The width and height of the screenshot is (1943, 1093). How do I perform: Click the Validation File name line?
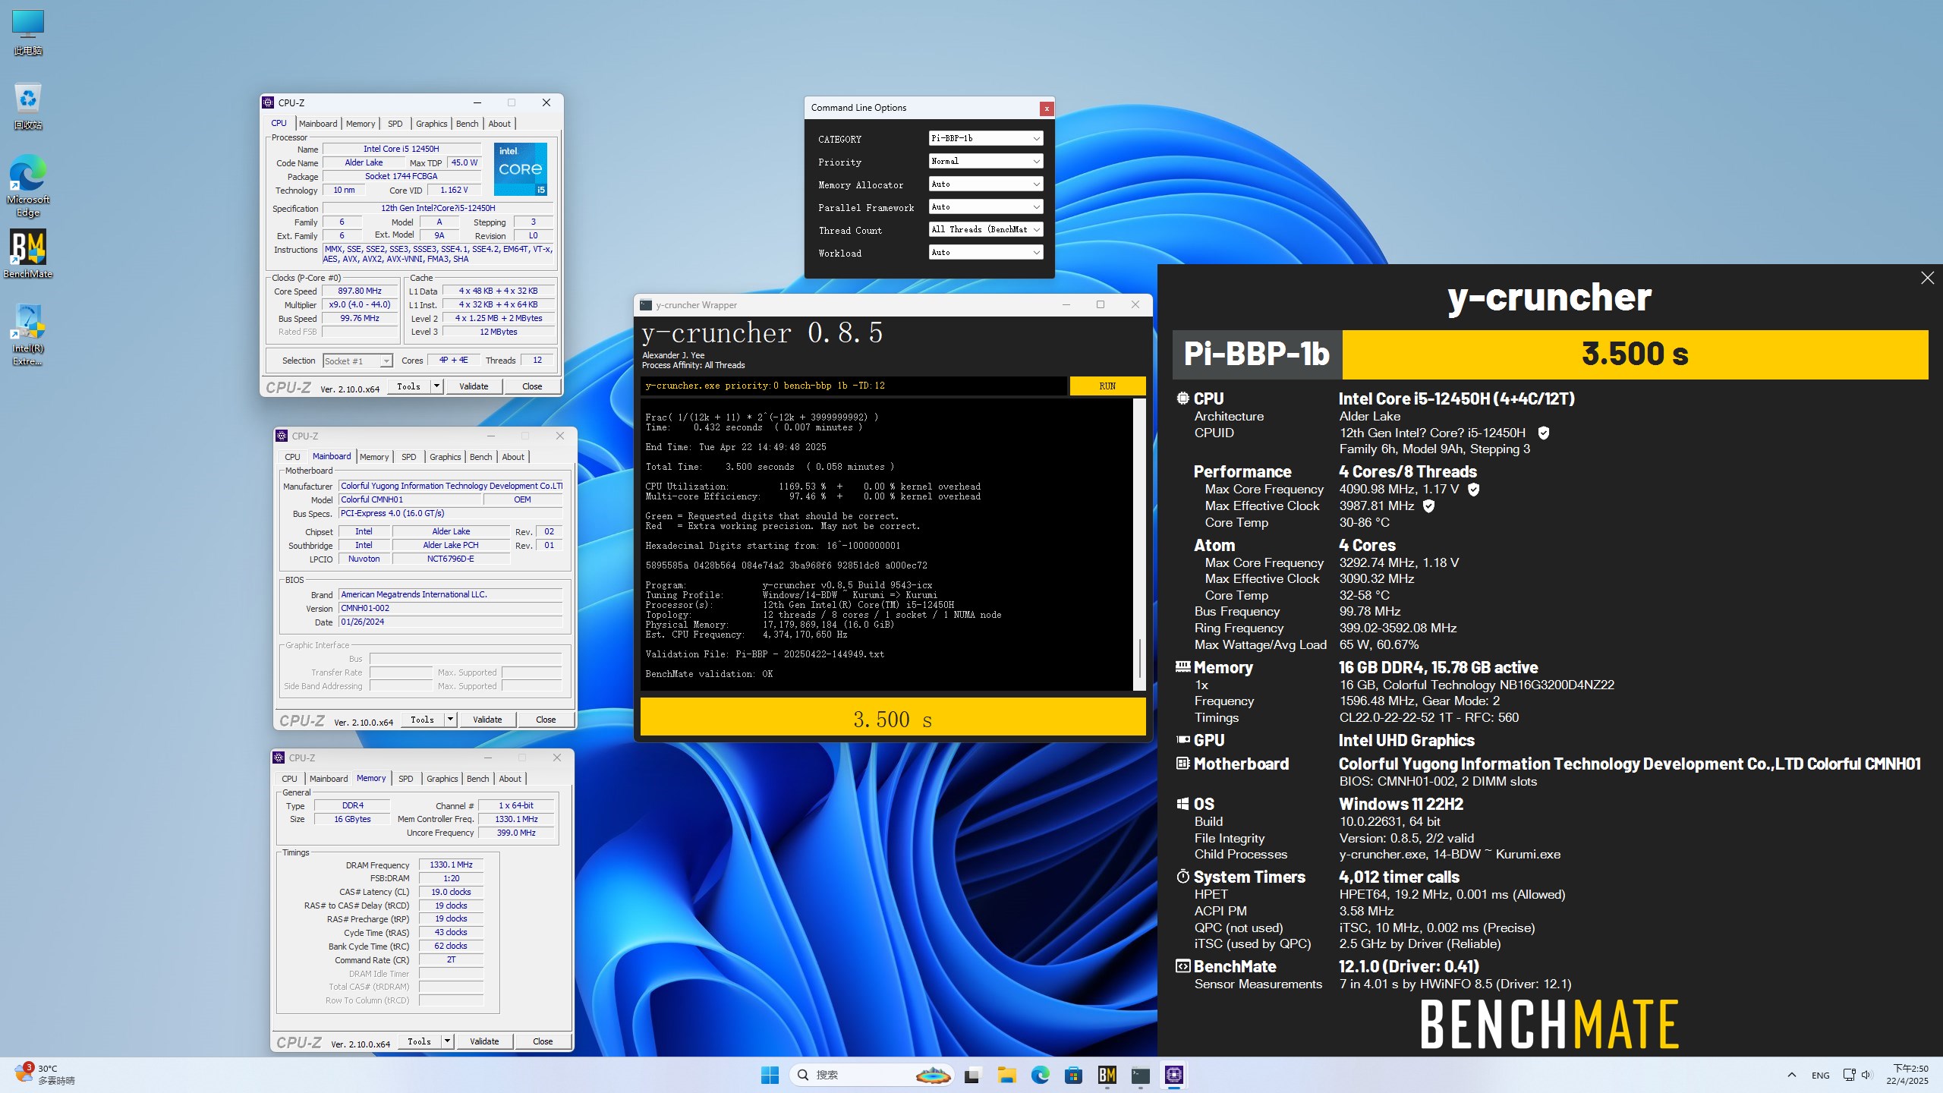pos(765,654)
